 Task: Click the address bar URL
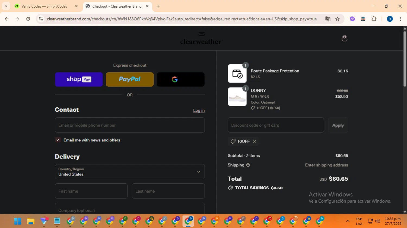point(182,19)
